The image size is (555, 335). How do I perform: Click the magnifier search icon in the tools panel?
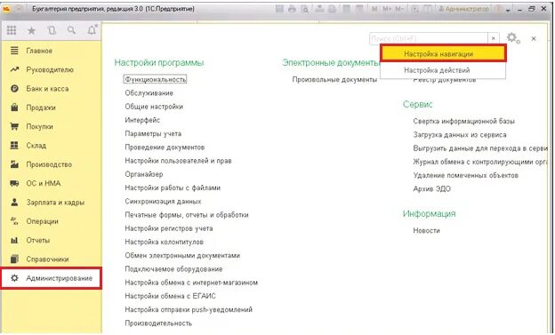pos(71,30)
